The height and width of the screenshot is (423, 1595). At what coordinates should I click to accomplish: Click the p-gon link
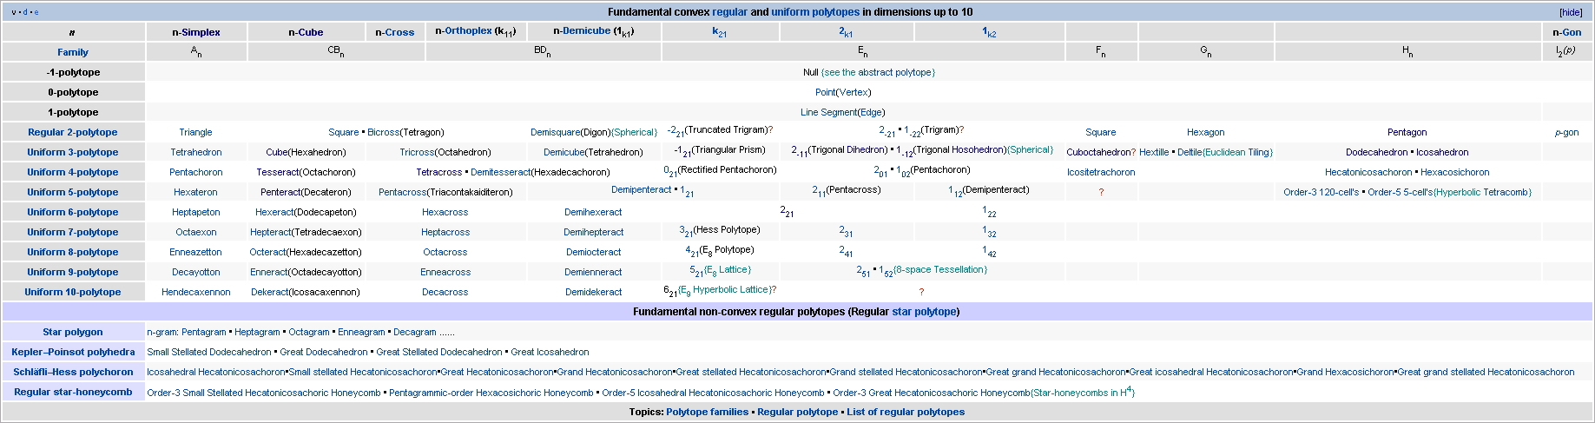[1566, 132]
